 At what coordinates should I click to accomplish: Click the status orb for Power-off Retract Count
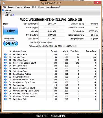pyautogui.click(x=5, y=80)
